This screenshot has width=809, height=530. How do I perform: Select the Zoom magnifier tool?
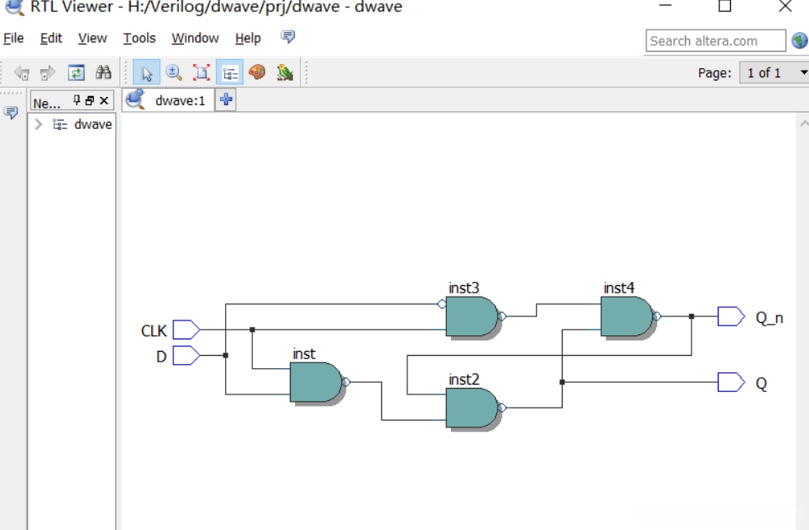[x=174, y=72]
